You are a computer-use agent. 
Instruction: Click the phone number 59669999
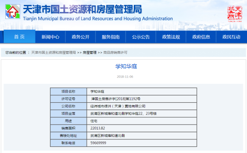point(98,143)
